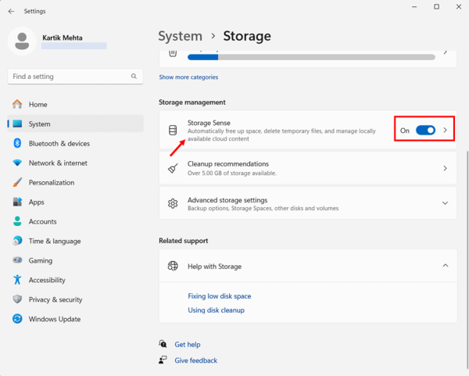Image resolution: width=469 pixels, height=376 pixels.
Task: Select the Windows Update sync icon
Action: [17, 319]
